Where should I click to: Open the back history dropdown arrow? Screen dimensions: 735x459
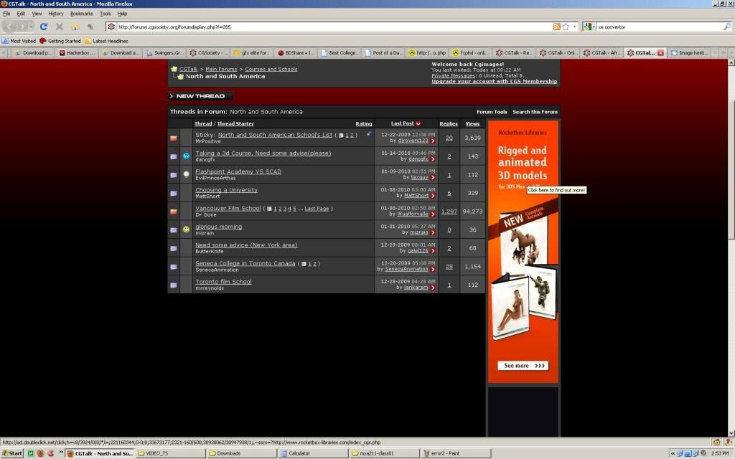click(30, 27)
